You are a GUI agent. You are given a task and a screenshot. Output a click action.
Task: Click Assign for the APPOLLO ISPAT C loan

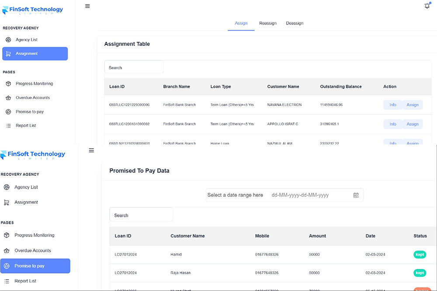point(413,124)
